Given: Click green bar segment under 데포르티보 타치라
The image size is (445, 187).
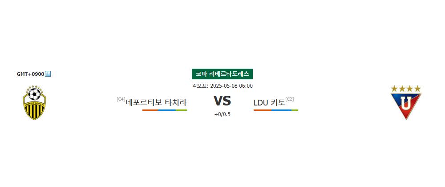Looking at the screenshot, I should pyautogui.click(x=182, y=110).
